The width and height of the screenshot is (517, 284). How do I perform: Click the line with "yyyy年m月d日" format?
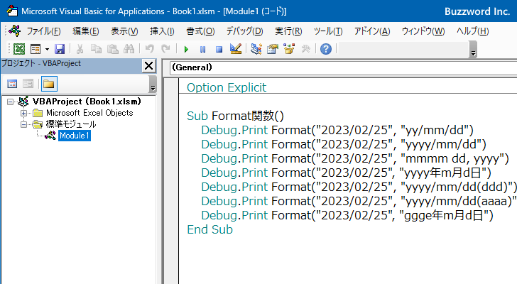pos(347,173)
